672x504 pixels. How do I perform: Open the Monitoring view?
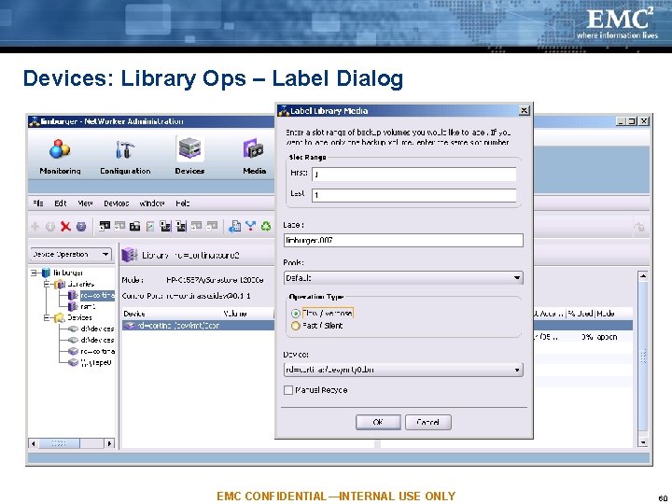point(60,157)
